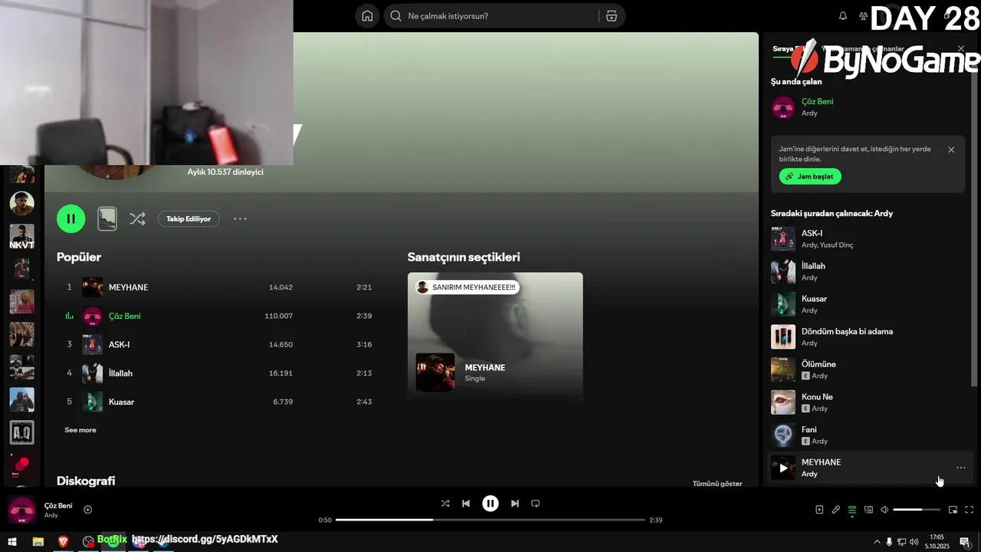This screenshot has height=552, width=981.
Task: Open the Windows Start menu
Action: tap(12, 541)
